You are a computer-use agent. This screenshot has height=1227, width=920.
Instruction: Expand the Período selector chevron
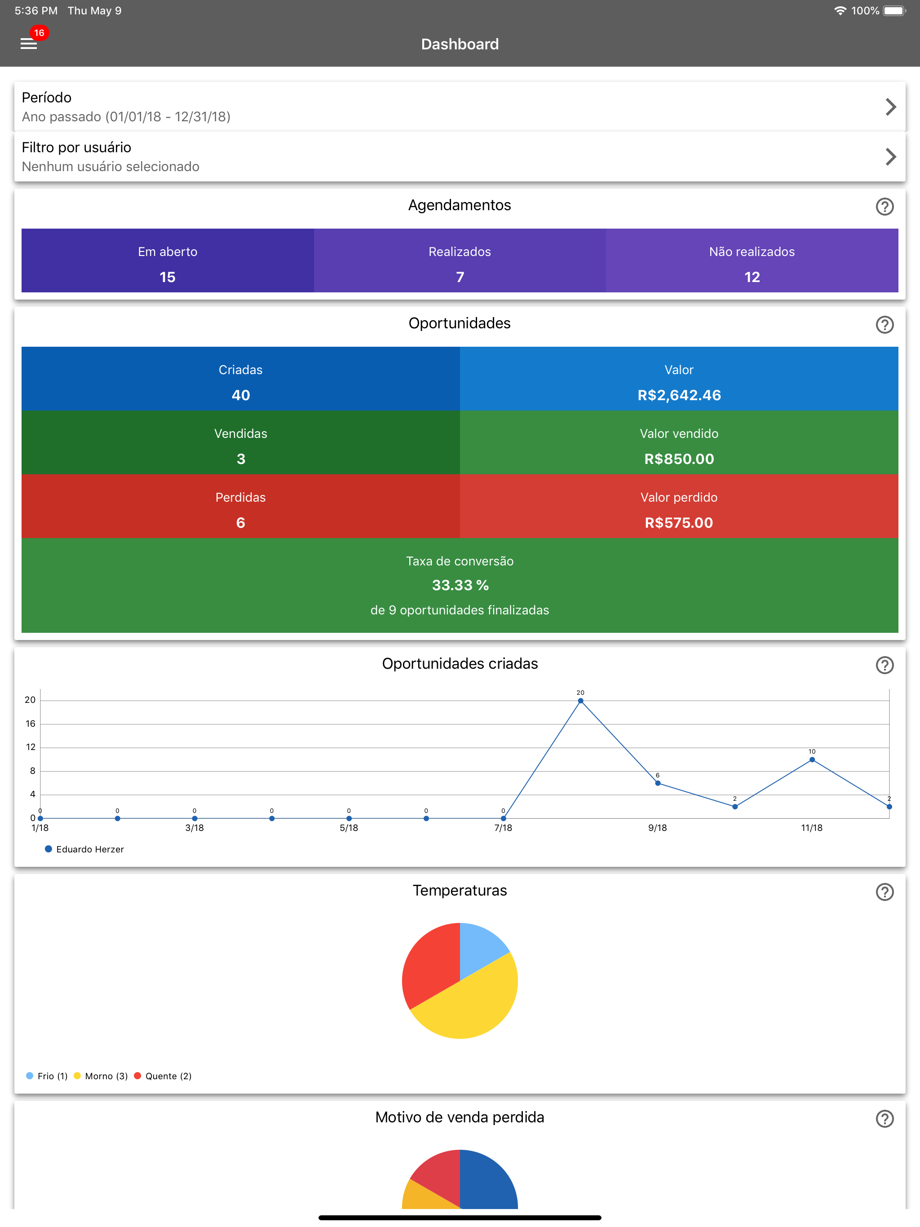(890, 106)
